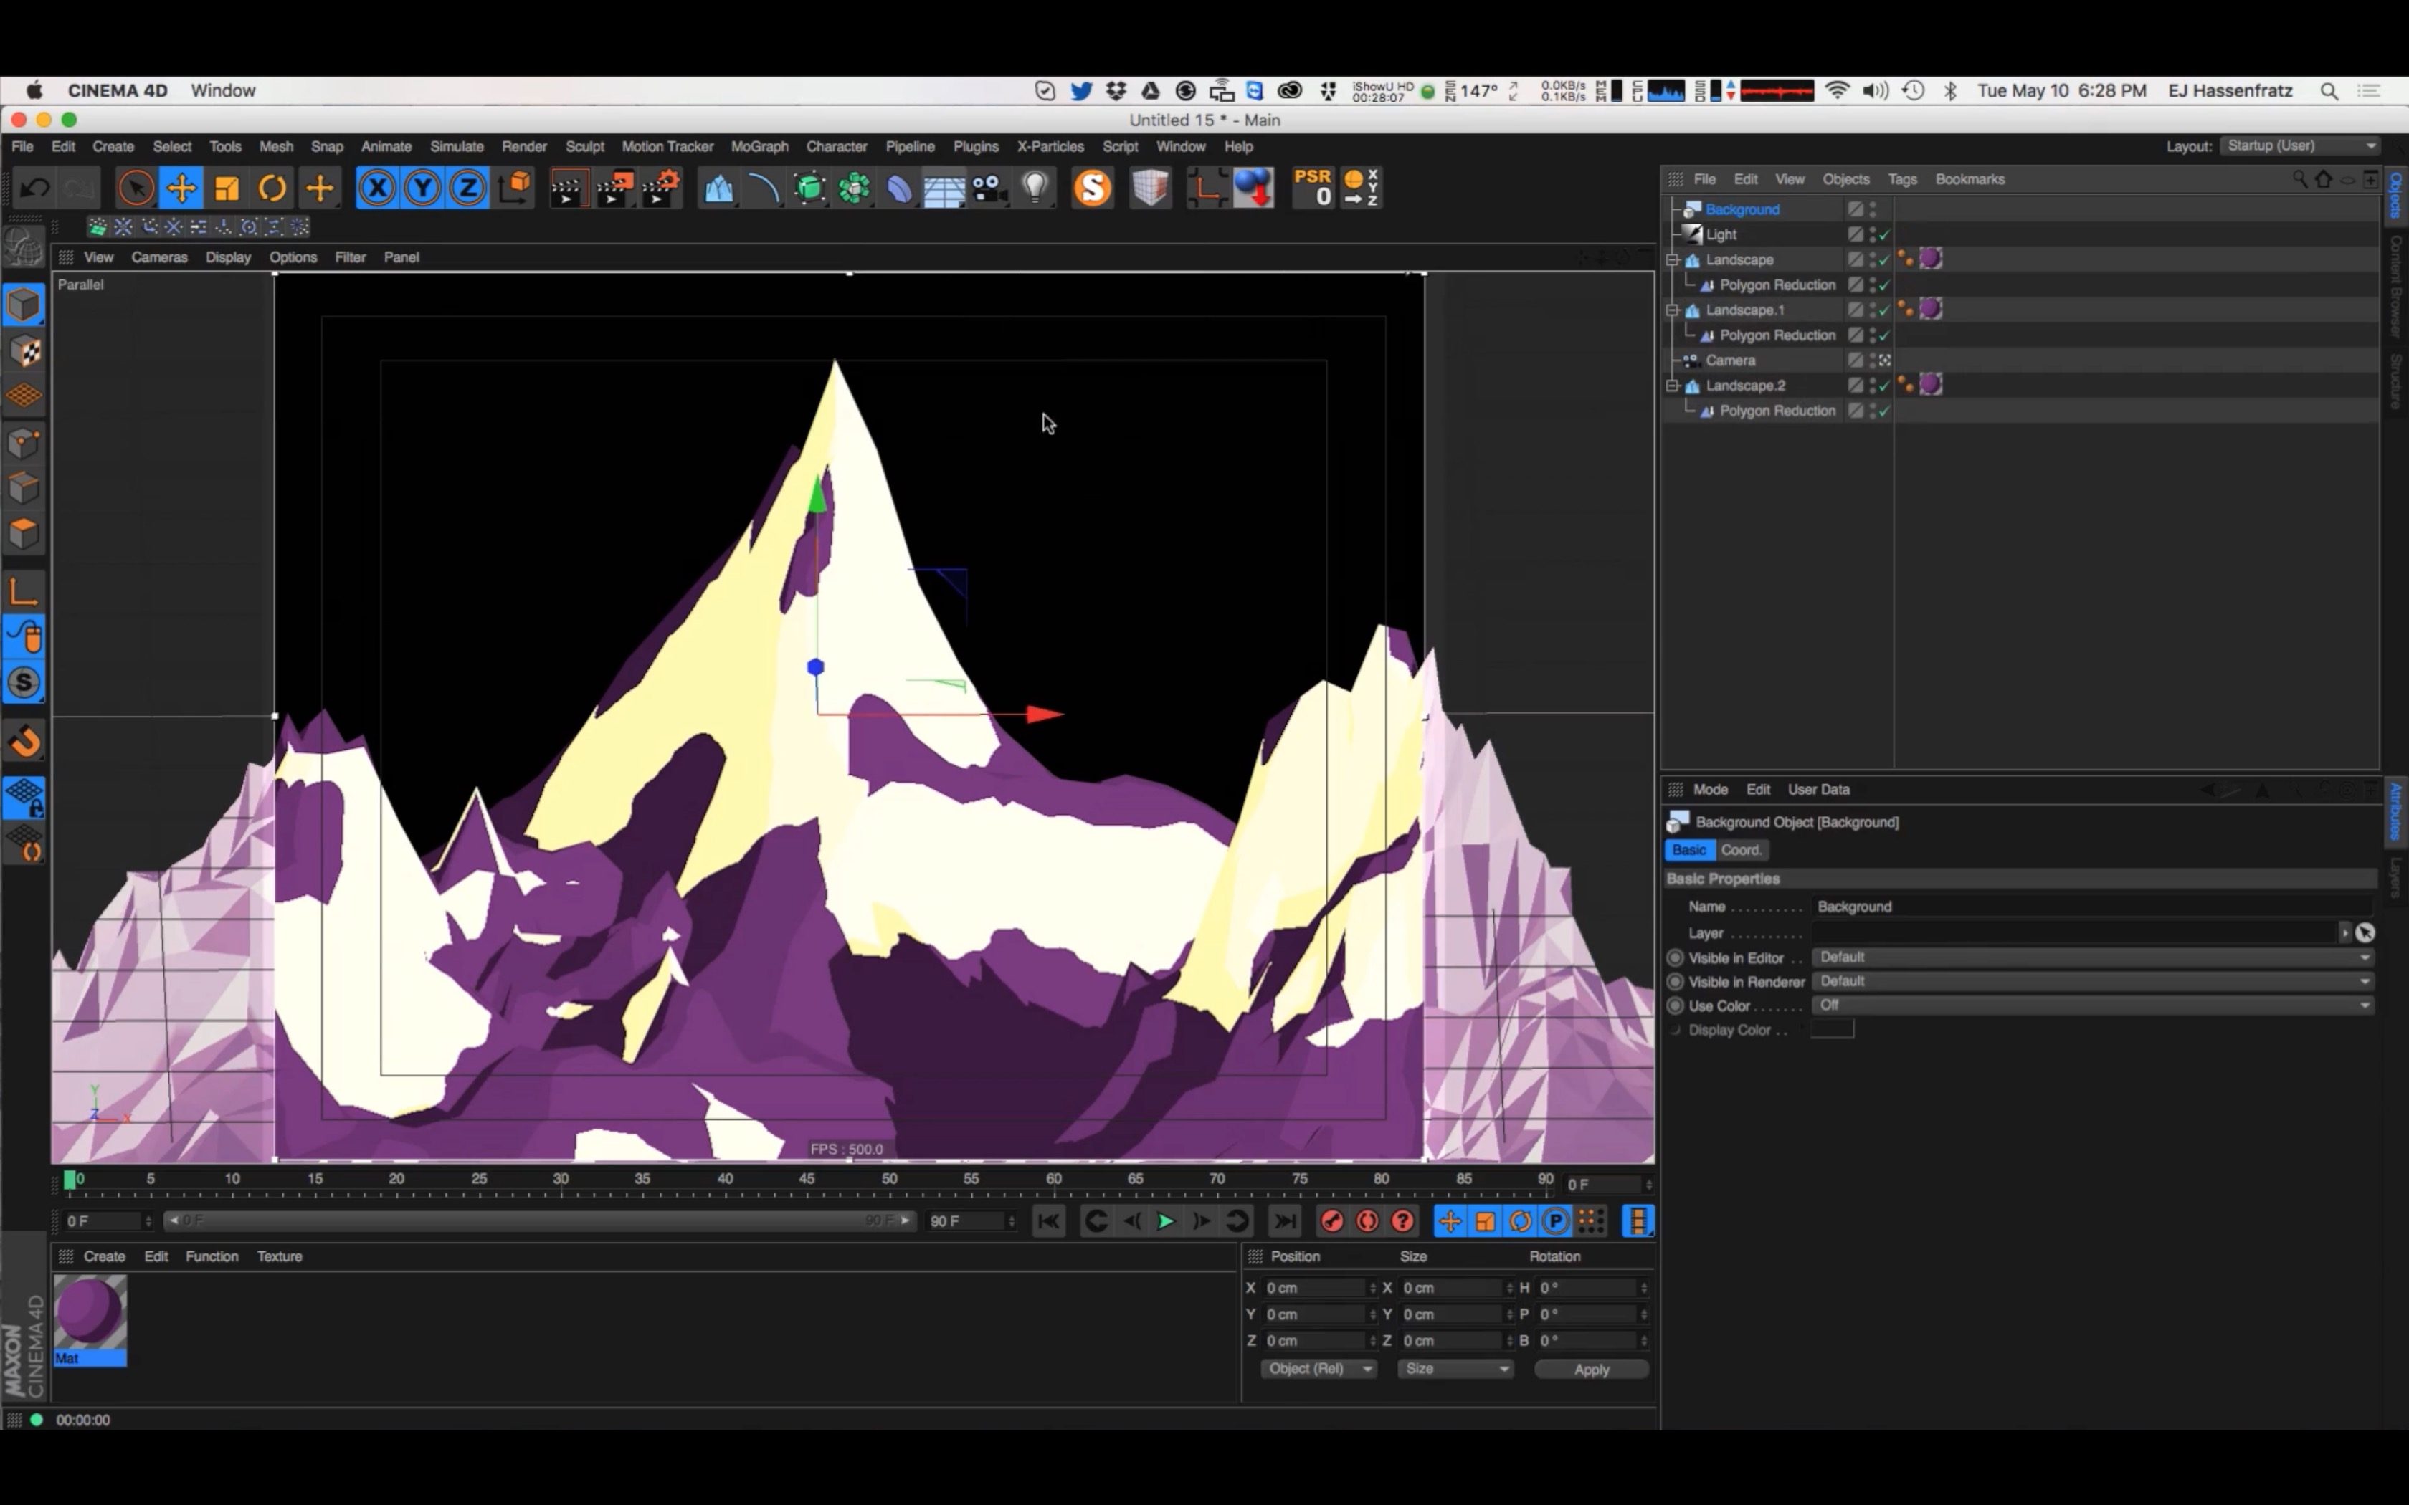Viewport: 2409px width, 1505px height.
Task: Click the Apply button
Action: pos(1591,1370)
